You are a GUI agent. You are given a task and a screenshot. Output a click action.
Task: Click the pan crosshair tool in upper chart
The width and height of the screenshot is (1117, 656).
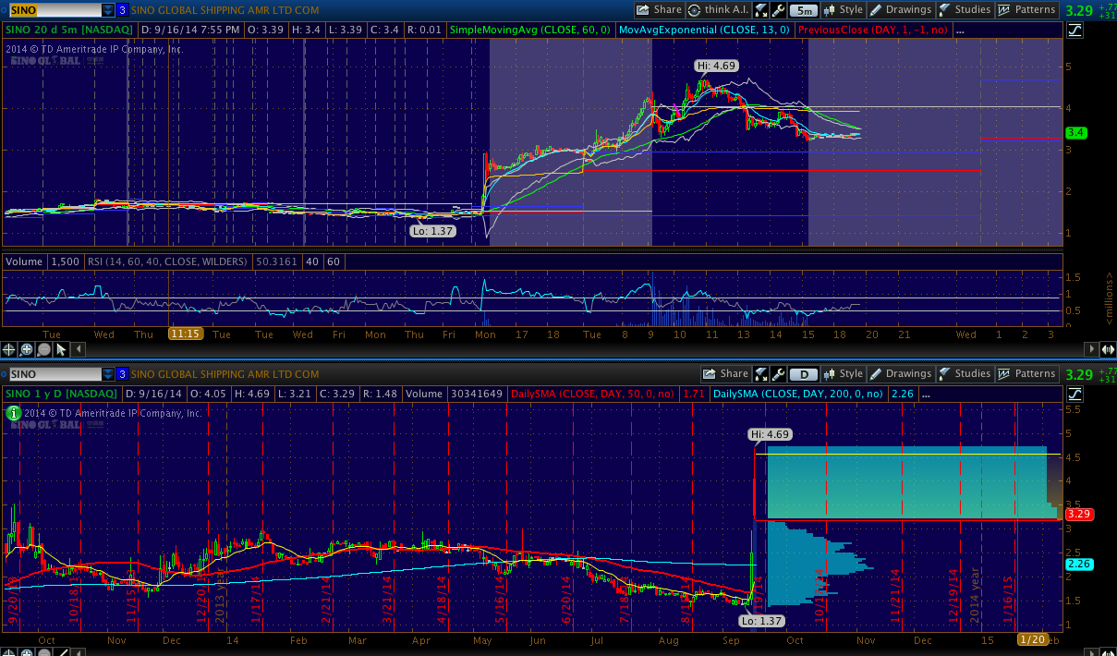point(9,349)
